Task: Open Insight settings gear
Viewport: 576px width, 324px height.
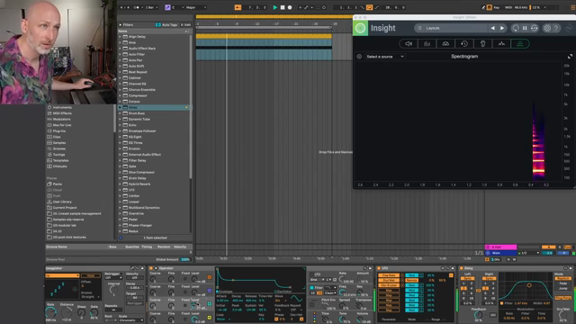Action: 547,28
